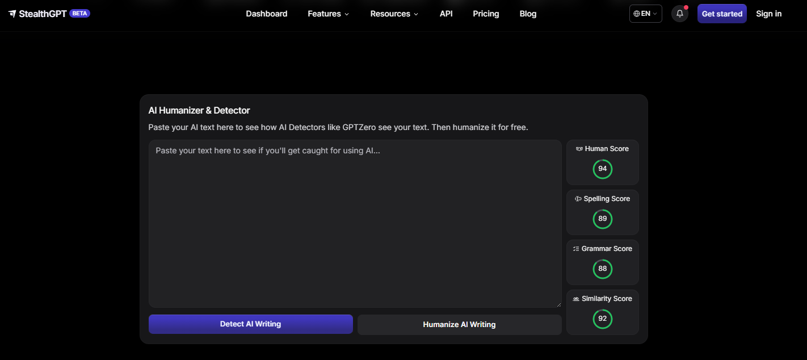Click Detect AI Writing button

click(251, 324)
